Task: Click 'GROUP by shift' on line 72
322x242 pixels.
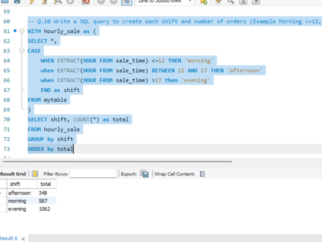Action: [x=51, y=139]
